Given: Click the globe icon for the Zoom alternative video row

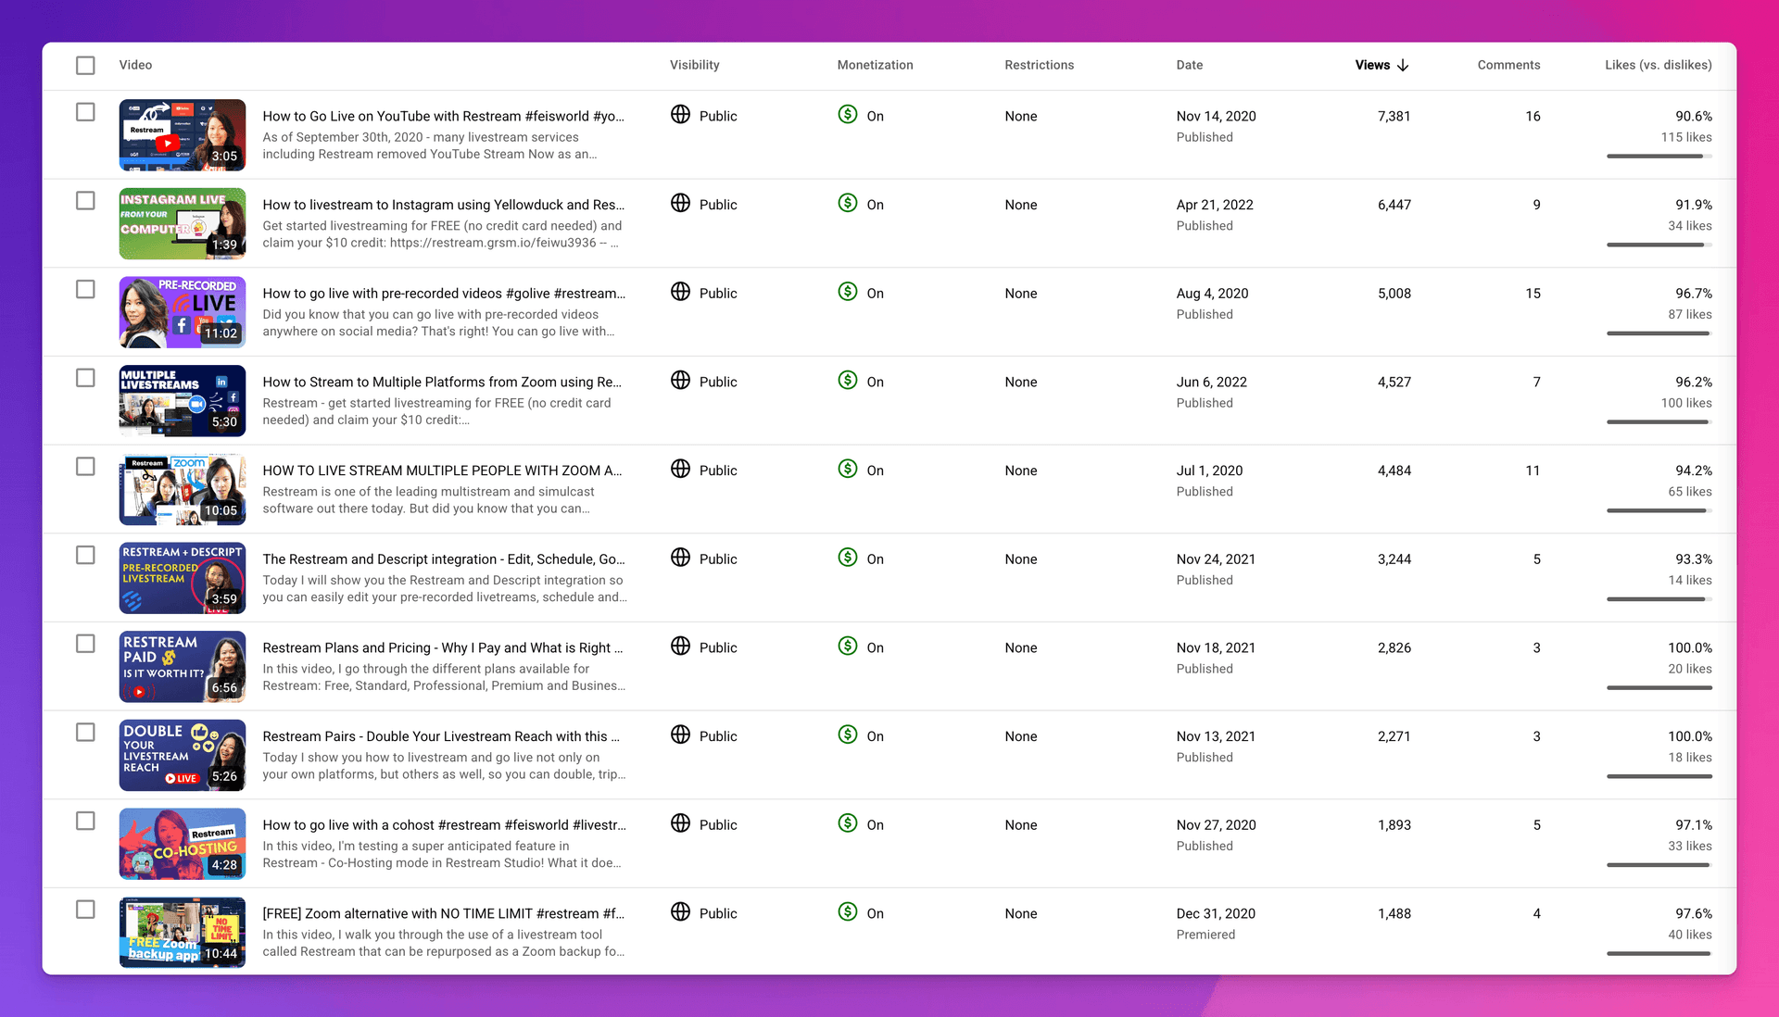Looking at the screenshot, I should pos(680,911).
